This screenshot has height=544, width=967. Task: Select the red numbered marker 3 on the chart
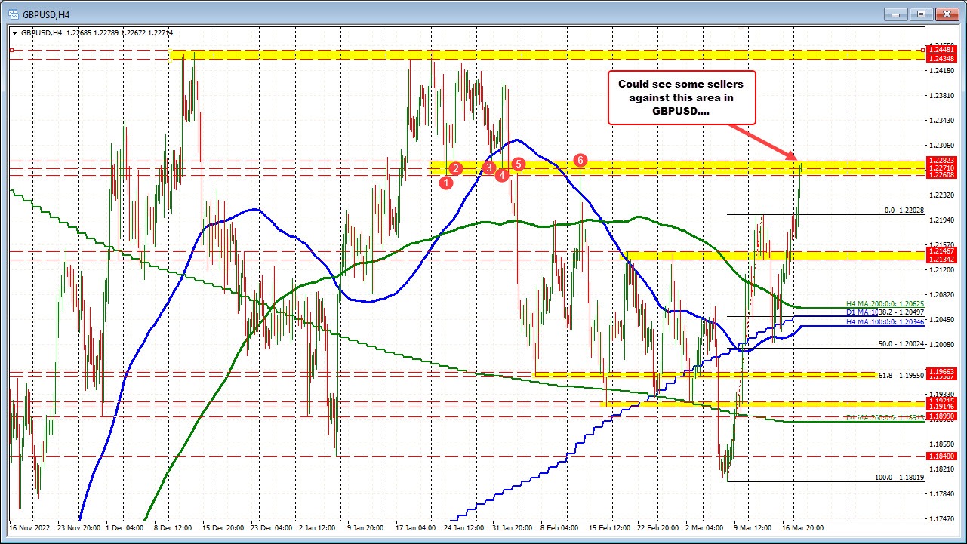coord(488,168)
